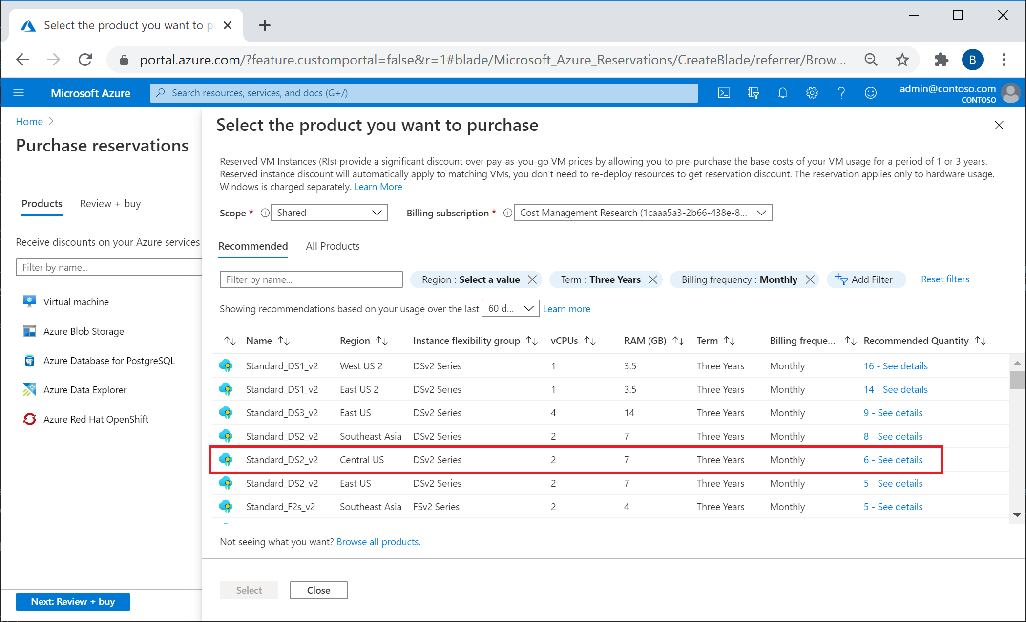Remove the Three Years term filter
1026x622 pixels.
click(655, 279)
